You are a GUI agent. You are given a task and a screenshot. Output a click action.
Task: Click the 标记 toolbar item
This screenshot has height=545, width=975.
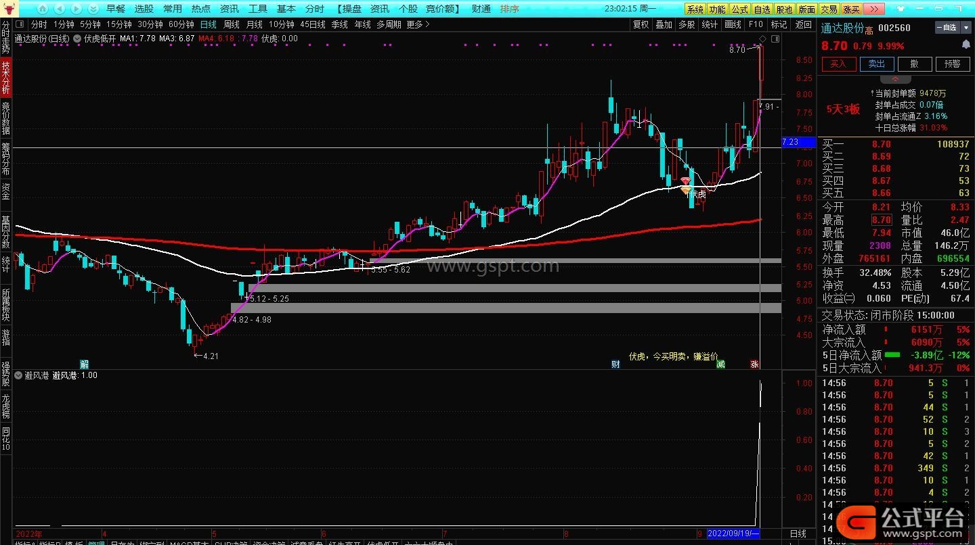coord(779,24)
